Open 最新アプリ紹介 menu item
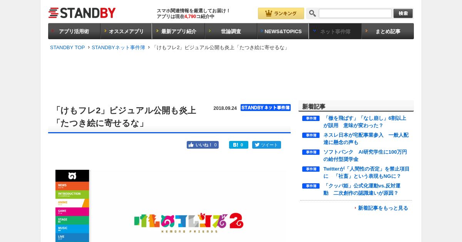 click(x=179, y=31)
